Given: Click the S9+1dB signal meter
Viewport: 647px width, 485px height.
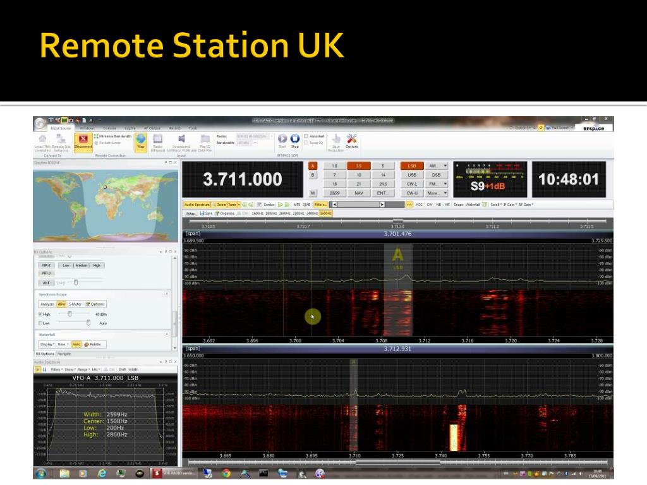Looking at the screenshot, I should (490, 179).
